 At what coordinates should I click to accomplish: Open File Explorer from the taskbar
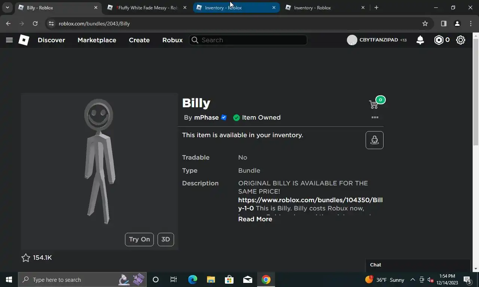click(x=211, y=280)
